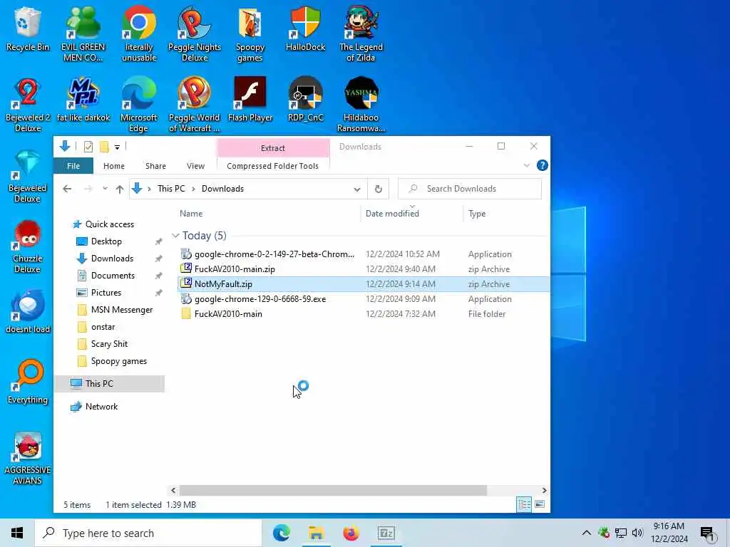Select Downloads in navigation pane

(112, 259)
